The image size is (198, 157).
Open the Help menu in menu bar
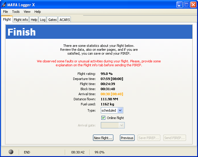pyautogui.click(x=37, y=12)
